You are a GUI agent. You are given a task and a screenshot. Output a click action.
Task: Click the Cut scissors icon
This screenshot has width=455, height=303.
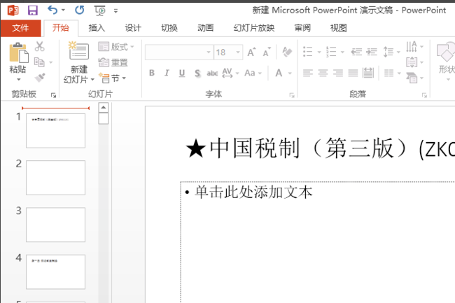click(39, 46)
